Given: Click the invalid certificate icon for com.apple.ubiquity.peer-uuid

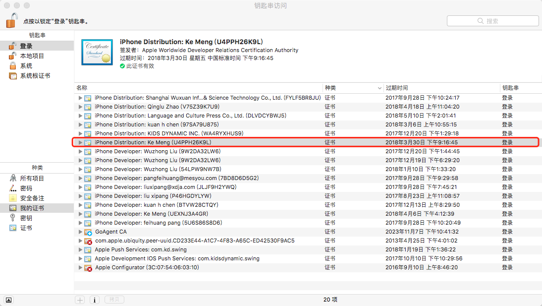Looking at the screenshot, I should click(88, 241).
